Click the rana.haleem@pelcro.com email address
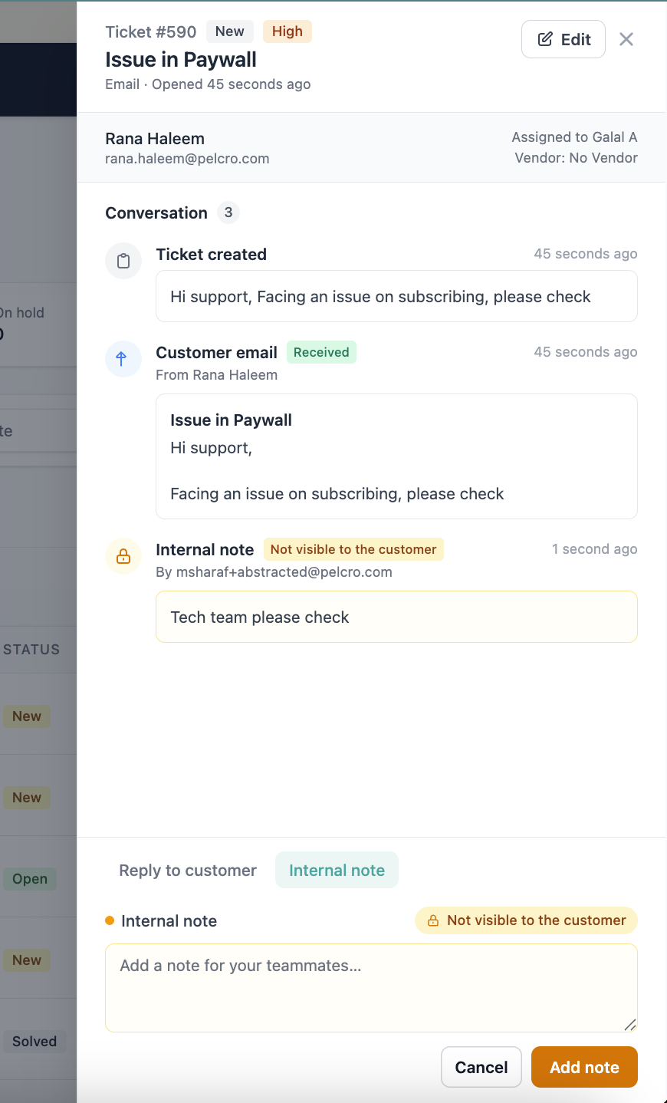This screenshot has height=1103, width=667. [x=187, y=159]
